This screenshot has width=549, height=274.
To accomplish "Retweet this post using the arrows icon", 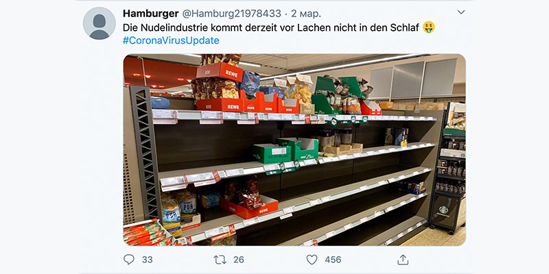I will coord(220,260).
